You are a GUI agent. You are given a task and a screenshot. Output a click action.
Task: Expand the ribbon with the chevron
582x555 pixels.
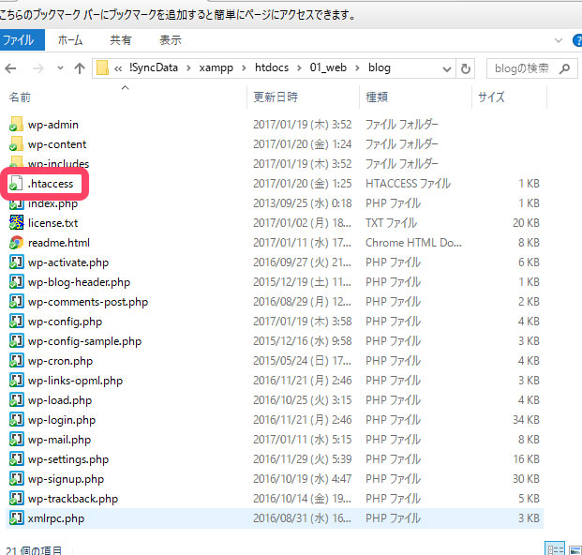click(559, 40)
